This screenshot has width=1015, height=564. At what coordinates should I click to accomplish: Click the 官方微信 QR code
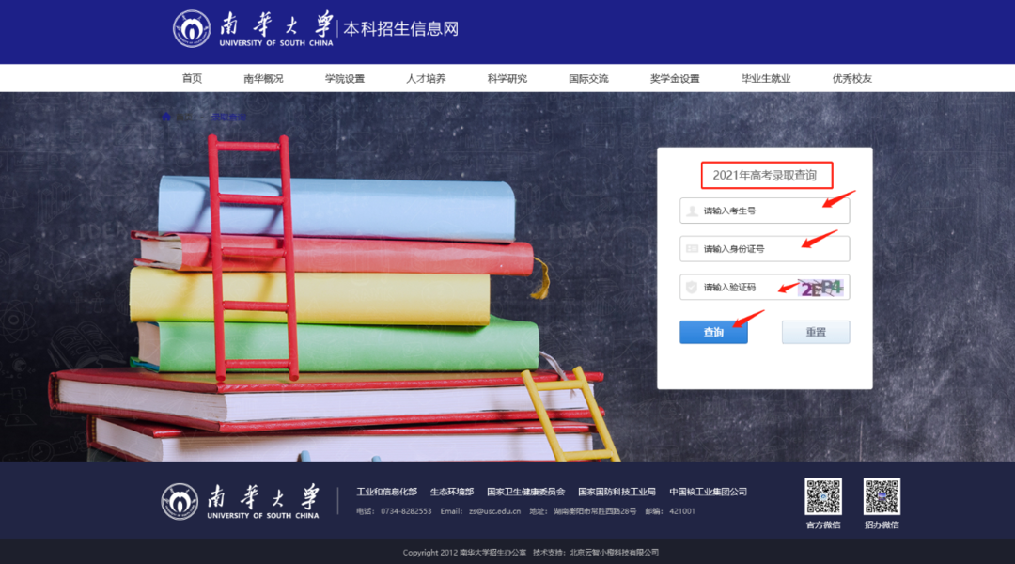(x=822, y=496)
